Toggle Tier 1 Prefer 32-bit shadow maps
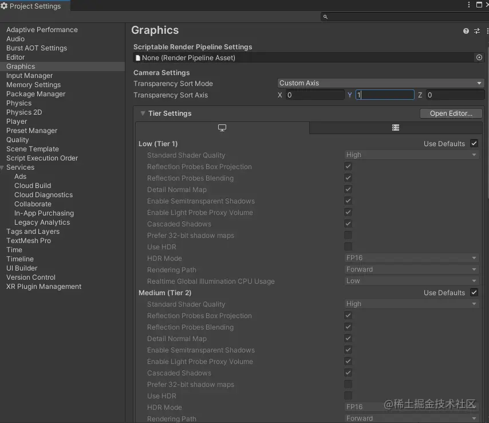The image size is (489, 423). (348, 235)
